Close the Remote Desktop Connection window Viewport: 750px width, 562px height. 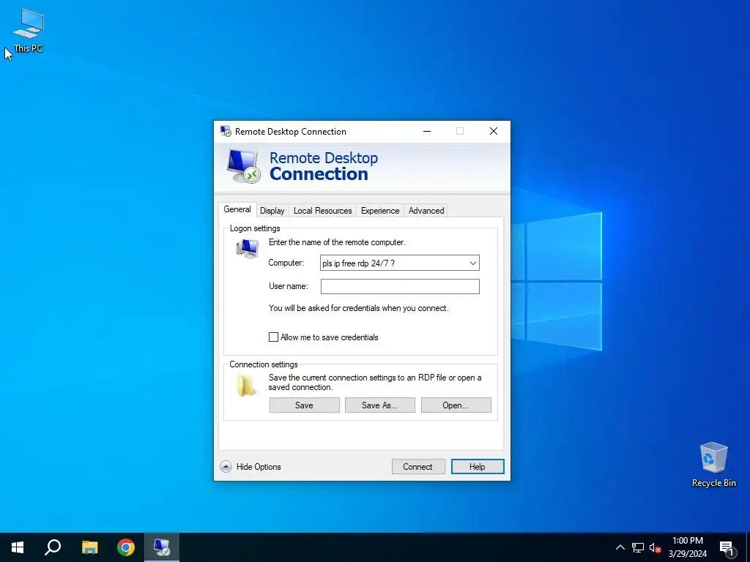tap(494, 131)
